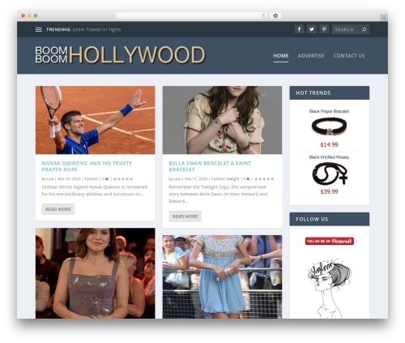405x343 pixels.
Task: Click the Nov 11, 2020 date text
Action: [196, 179]
